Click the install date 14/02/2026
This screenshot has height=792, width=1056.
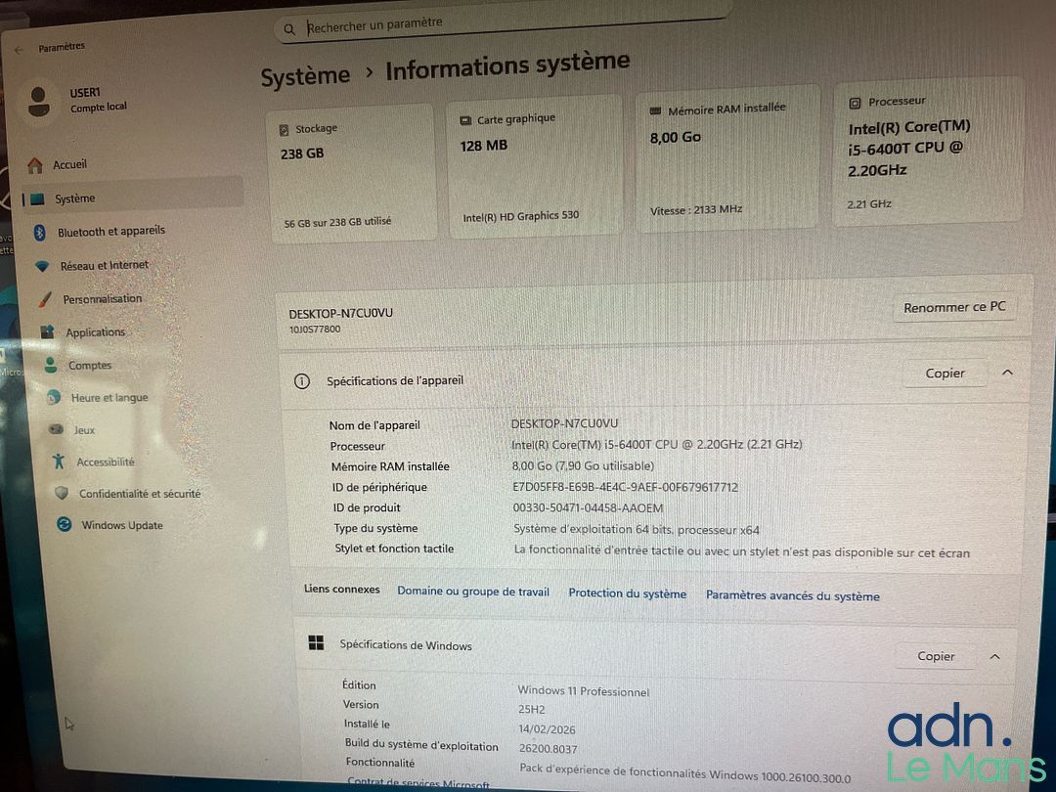(547, 728)
